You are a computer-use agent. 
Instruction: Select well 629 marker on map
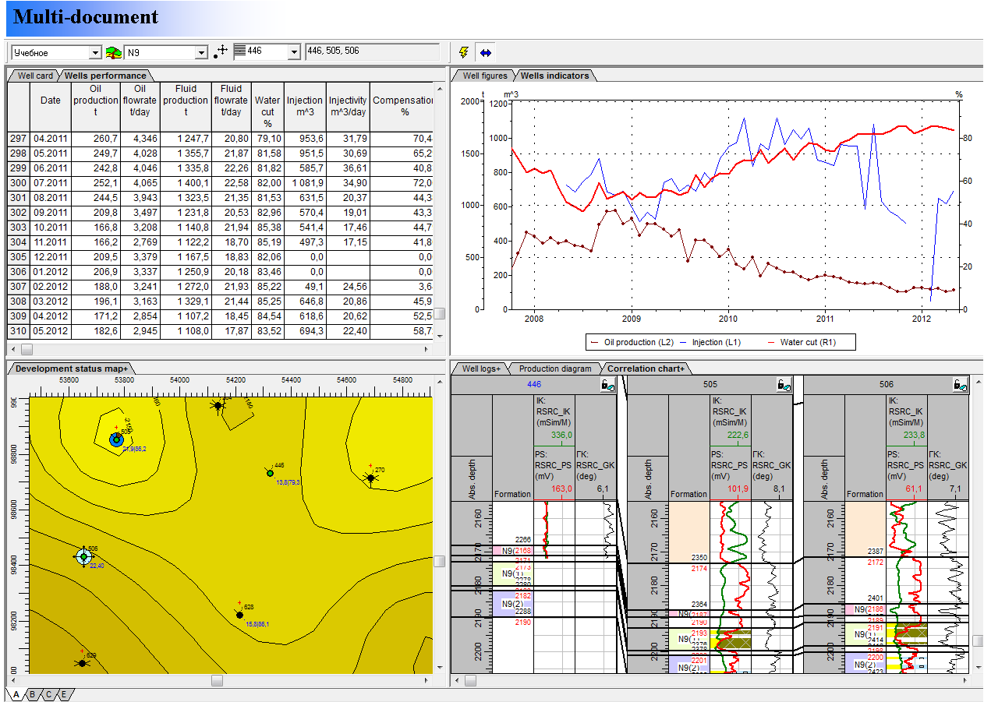82,663
